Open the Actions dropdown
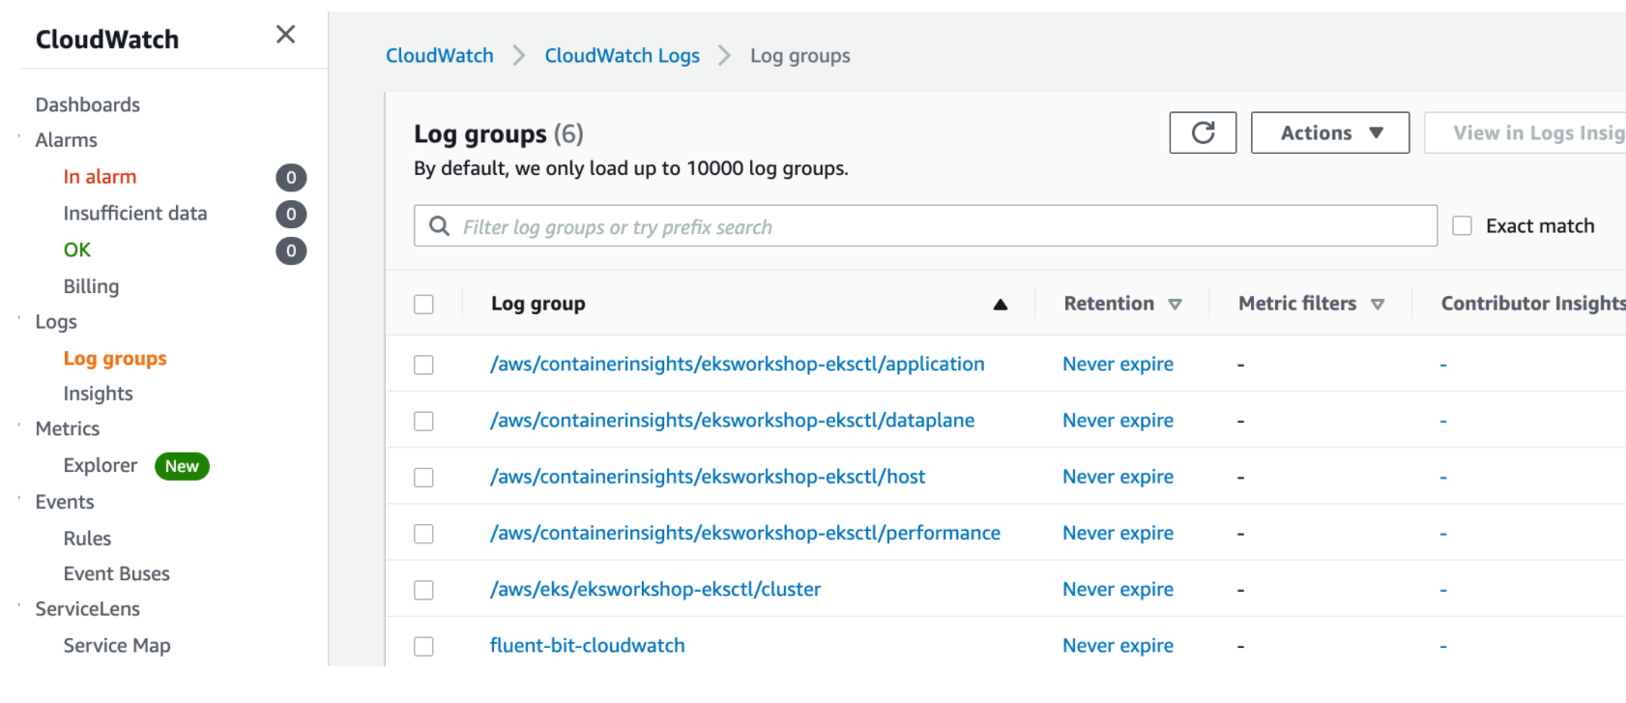The height and width of the screenshot is (703, 1626). (x=1330, y=132)
